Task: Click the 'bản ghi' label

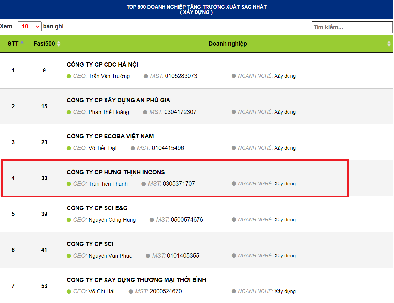Action: point(53,26)
